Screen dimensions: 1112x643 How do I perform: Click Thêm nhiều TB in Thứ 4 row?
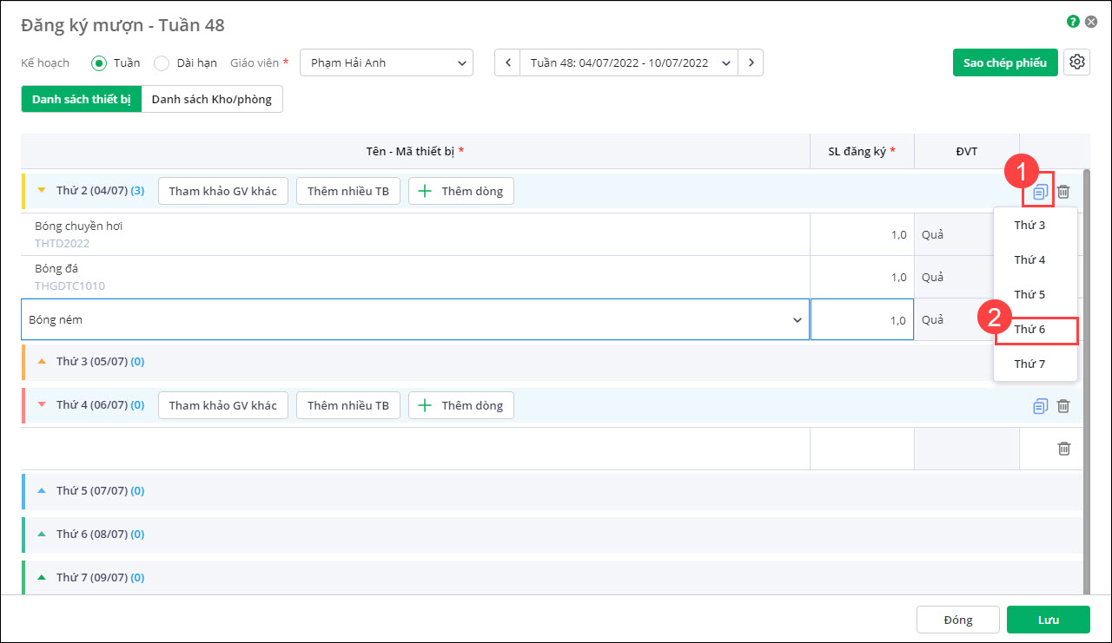[x=348, y=405]
